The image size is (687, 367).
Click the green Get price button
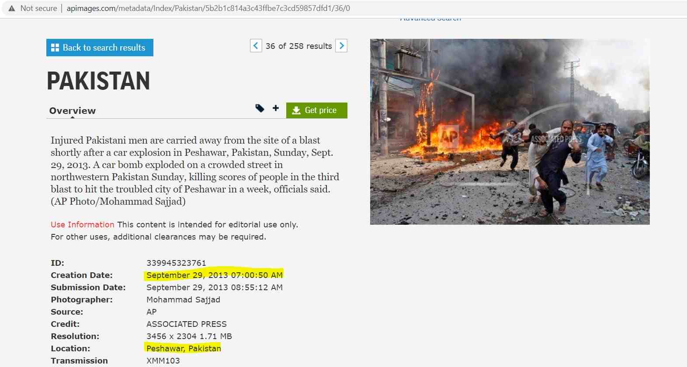tap(317, 110)
